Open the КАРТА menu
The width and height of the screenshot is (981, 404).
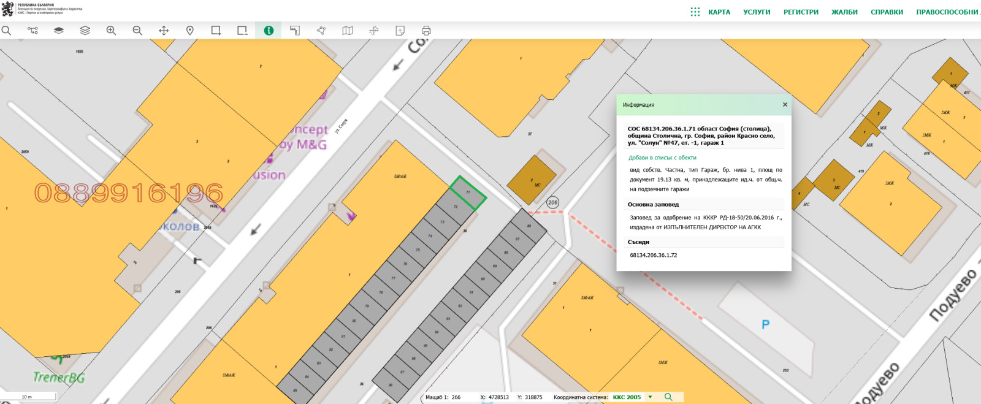click(x=719, y=12)
